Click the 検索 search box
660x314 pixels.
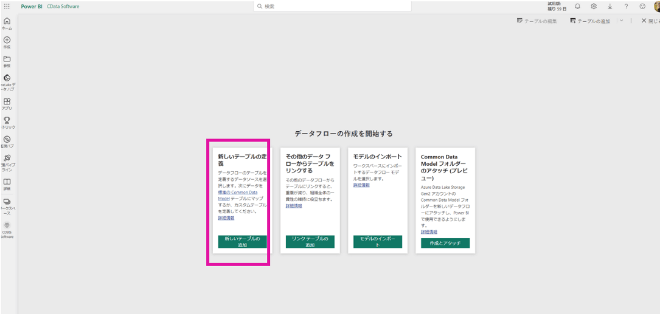pyautogui.click(x=332, y=6)
